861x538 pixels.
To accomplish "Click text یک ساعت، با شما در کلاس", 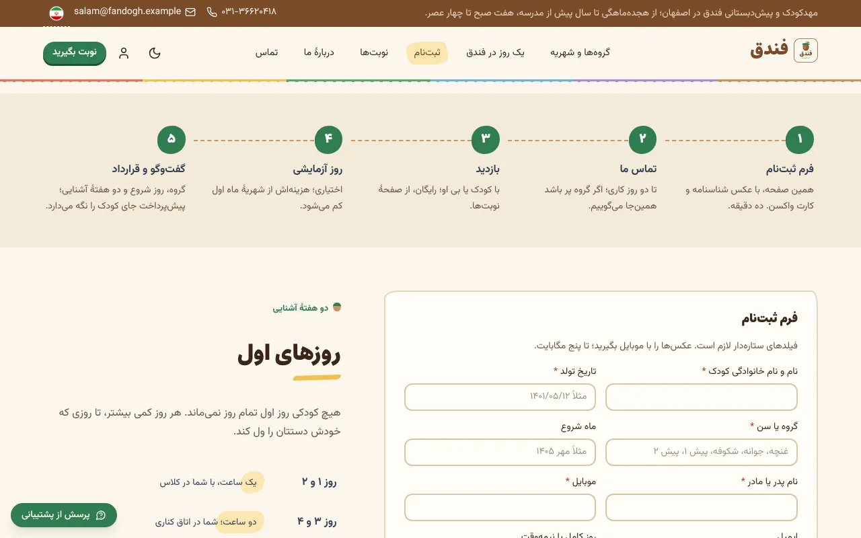I will coord(209,482).
